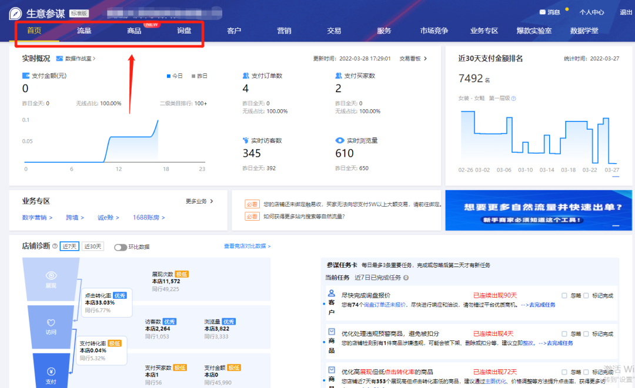Image resolution: width=635 pixels, height=388 pixels.
Task: Check 忽略 for 点击转化率 task
Action: tap(564, 372)
